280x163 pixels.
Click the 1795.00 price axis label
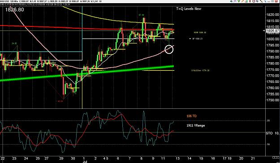[272, 45]
